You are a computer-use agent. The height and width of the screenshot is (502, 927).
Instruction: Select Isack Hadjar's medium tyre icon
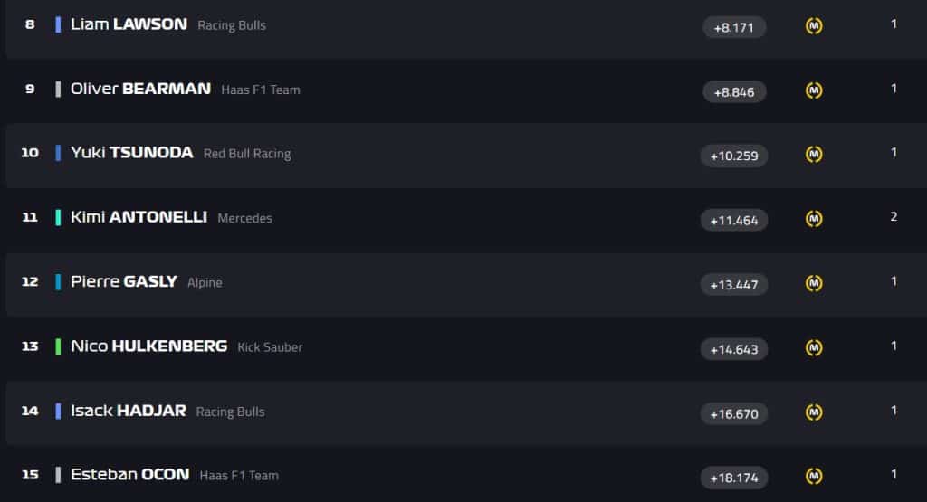pyautogui.click(x=814, y=412)
